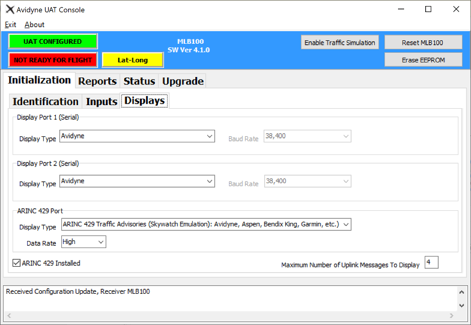Click the log's scroll up arrow

point(461,292)
